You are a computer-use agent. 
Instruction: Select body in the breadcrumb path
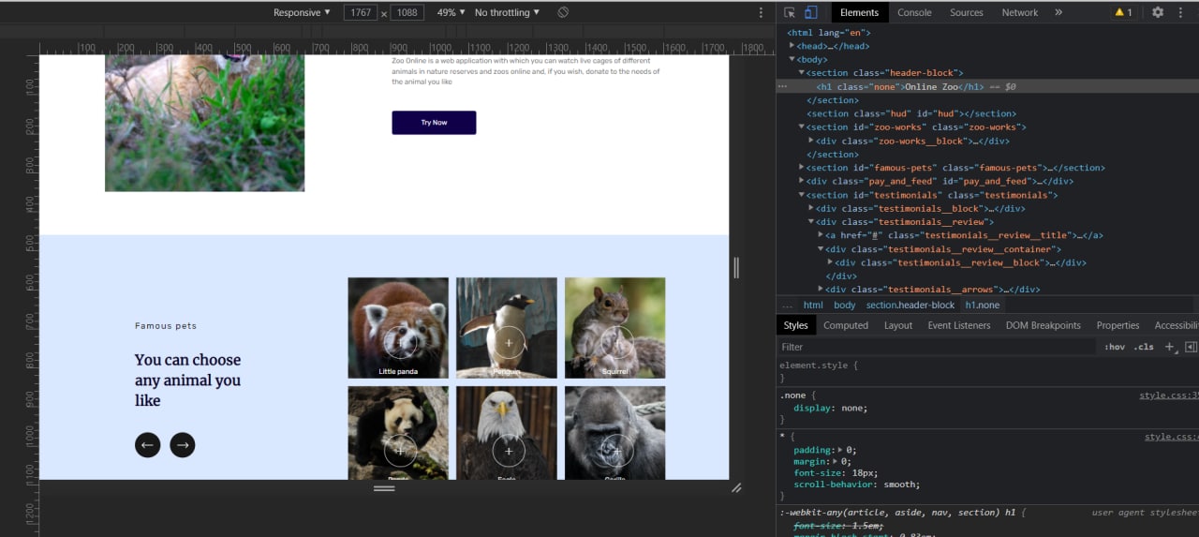pos(845,306)
